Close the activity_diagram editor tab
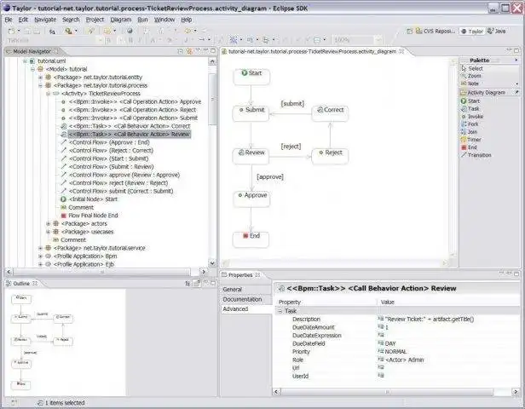 coord(401,51)
